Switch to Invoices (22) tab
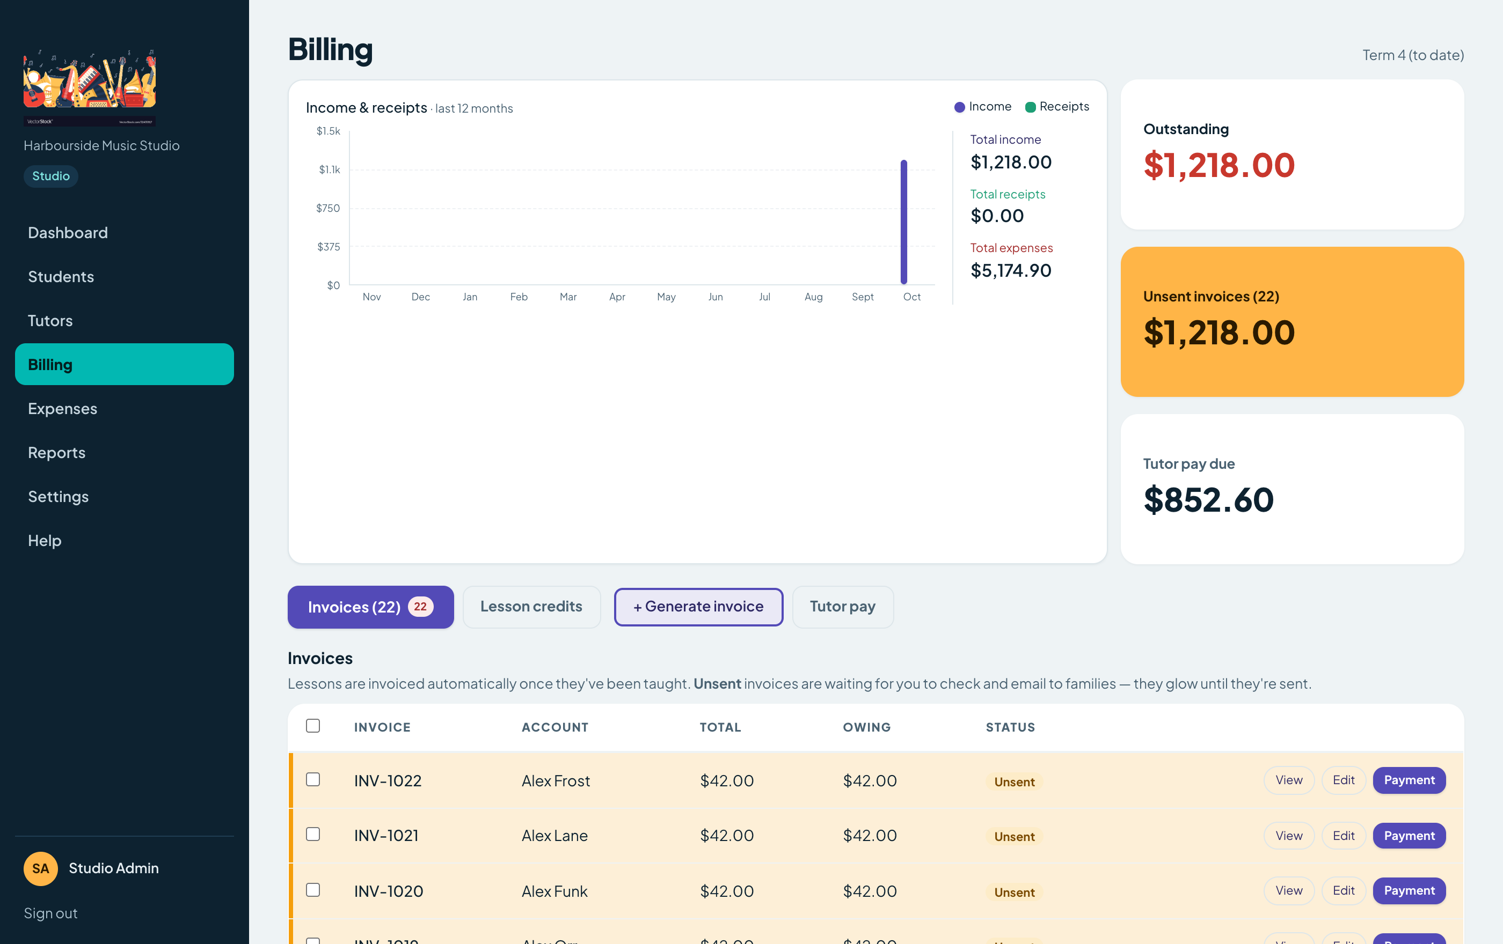Screen dimensions: 1503x944 point(371,607)
